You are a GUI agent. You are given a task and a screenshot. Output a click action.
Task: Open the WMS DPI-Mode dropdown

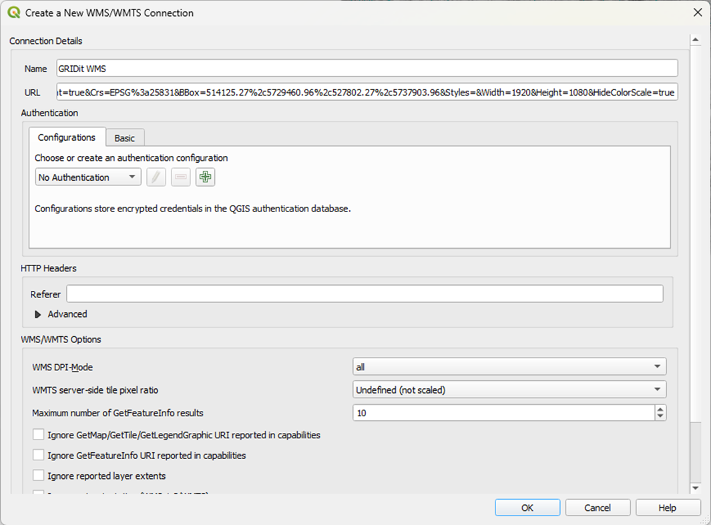(509, 366)
